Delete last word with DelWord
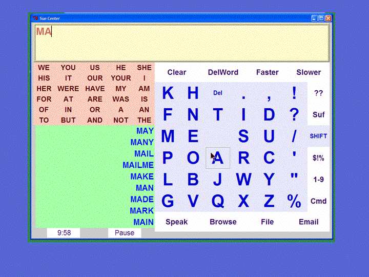Viewport: 369px width, 277px height. [223, 72]
